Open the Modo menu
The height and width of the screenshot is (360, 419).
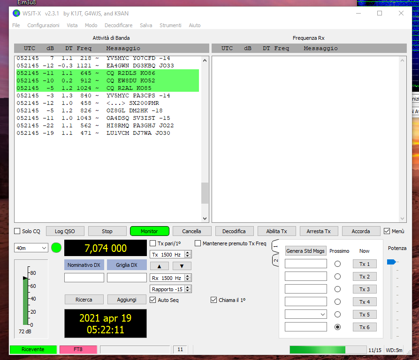click(91, 25)
